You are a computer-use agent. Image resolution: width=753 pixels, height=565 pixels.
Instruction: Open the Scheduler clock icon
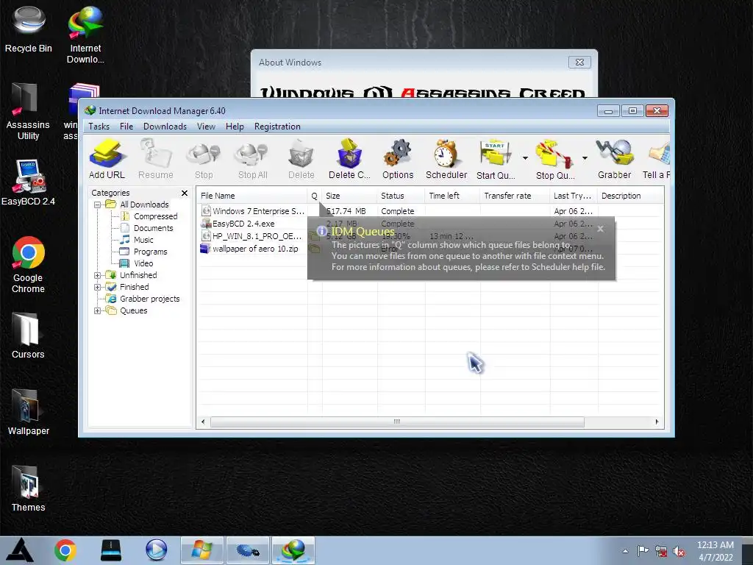[446, 160]
